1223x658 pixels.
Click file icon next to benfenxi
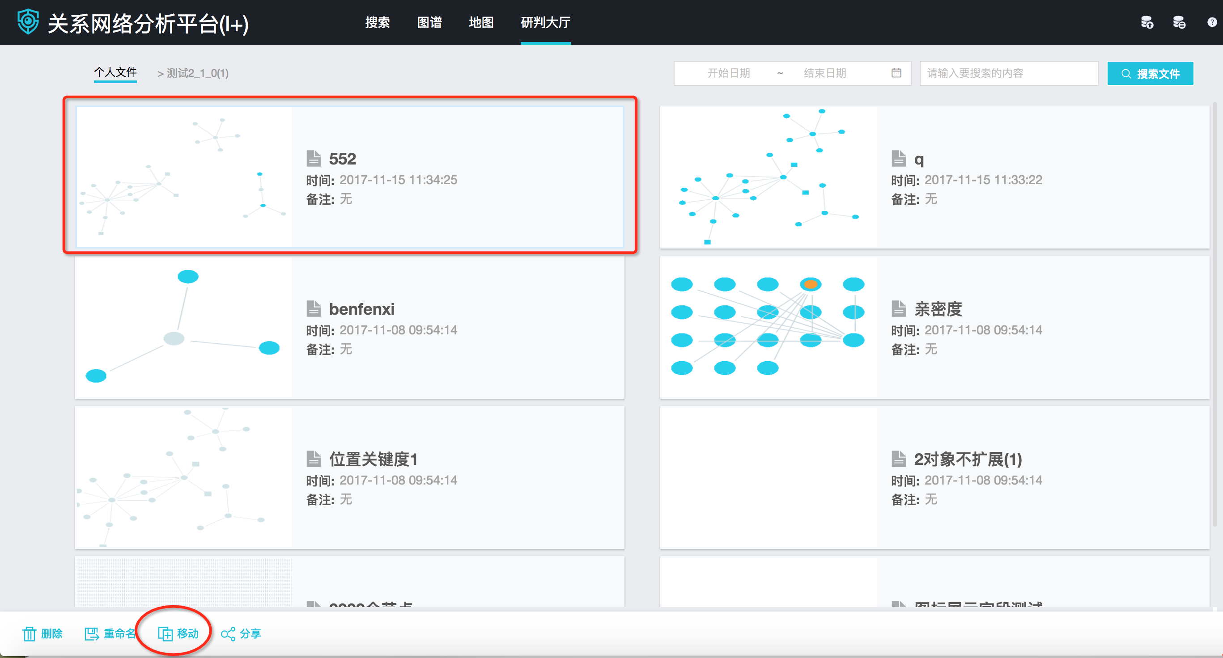click(x=313, y=309)
